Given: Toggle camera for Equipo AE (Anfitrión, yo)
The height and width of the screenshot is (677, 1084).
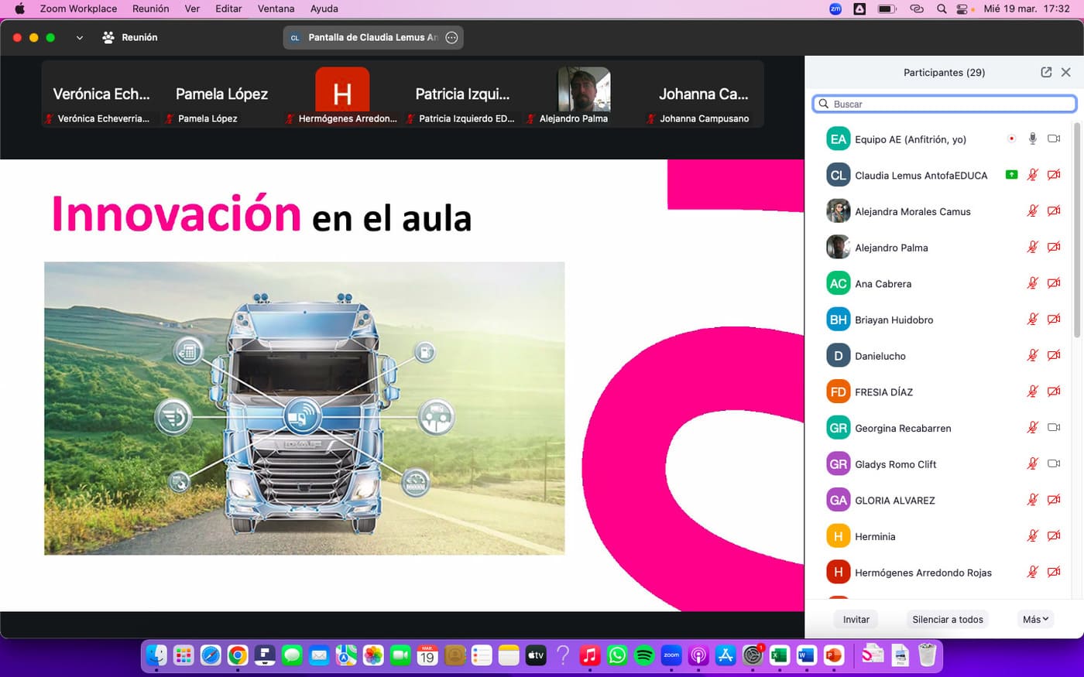Looking at the screenshot, I should tap(1054, 138).
